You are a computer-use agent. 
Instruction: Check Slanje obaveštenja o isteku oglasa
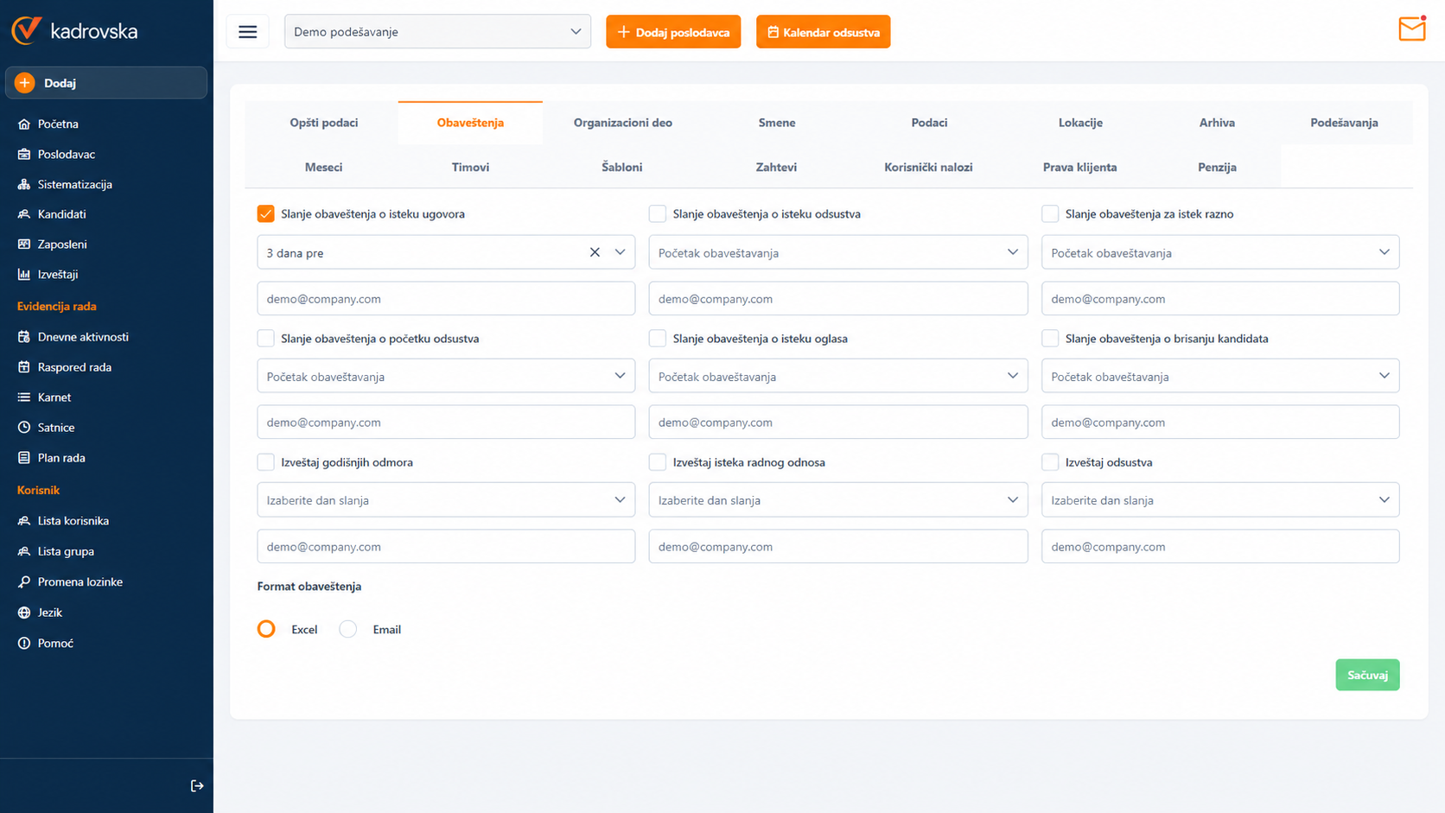pyautogui.click(x=658, y=338)
